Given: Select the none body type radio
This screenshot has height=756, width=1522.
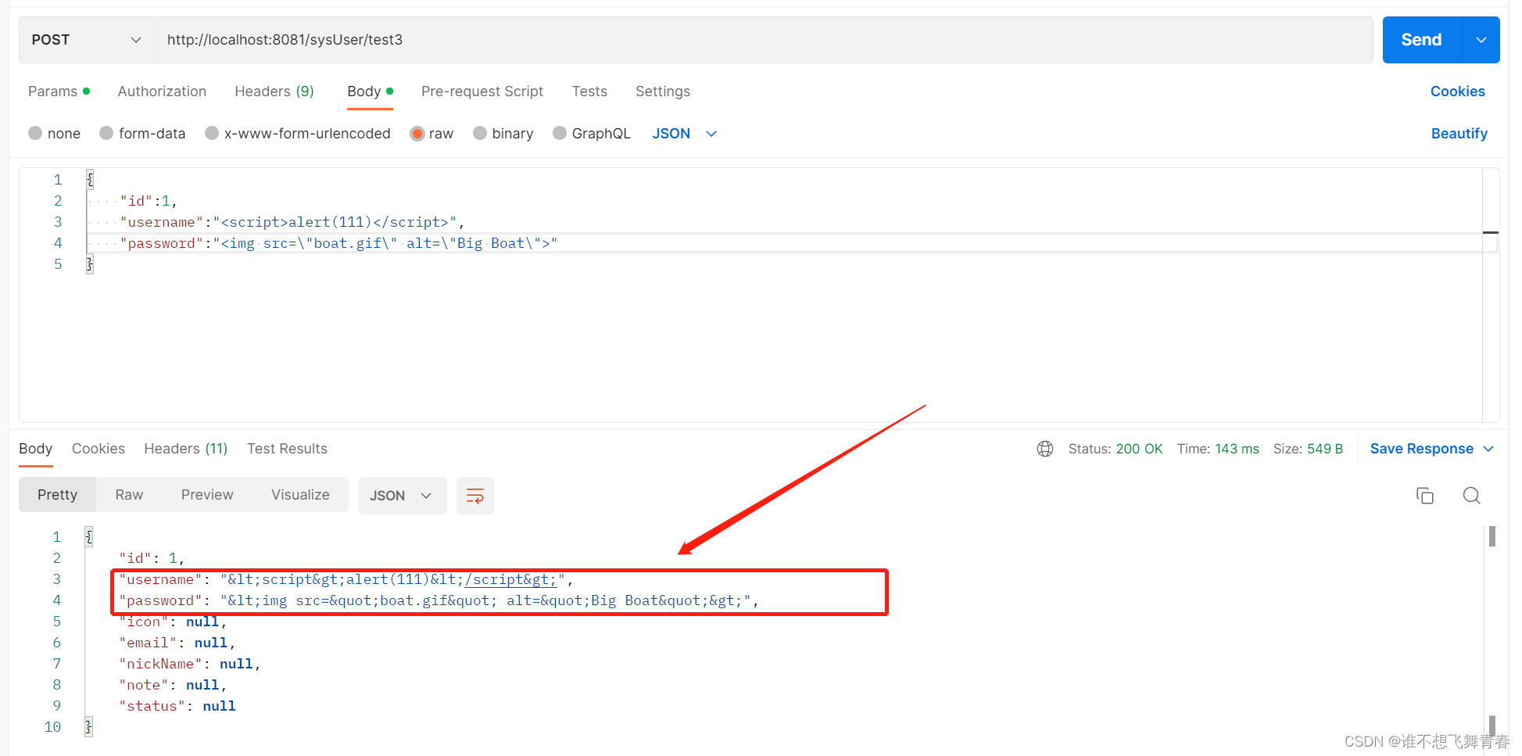Looking at the screenshot, I should (x=35, y=134).
